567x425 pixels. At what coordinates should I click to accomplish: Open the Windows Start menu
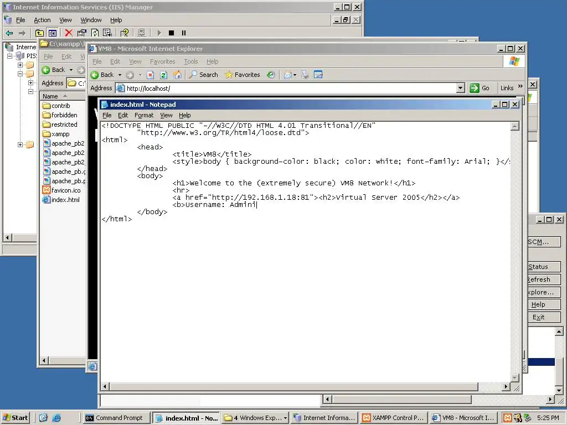point(15,418)
